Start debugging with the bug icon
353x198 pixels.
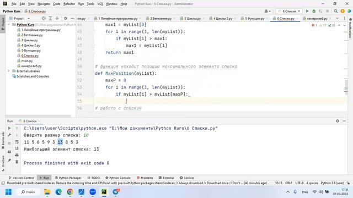[x=314, y=11]
